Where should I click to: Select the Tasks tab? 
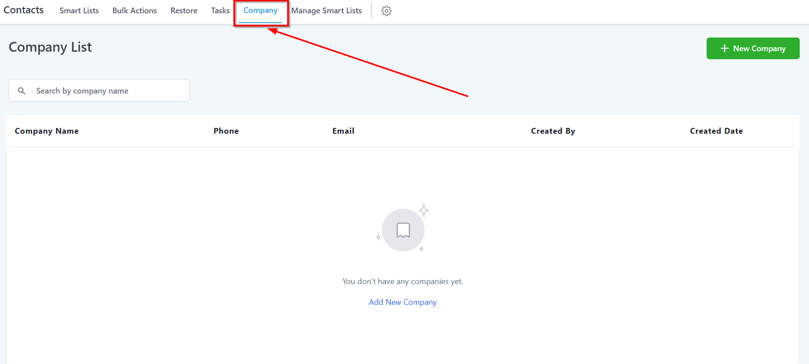(x=220, y=11)
